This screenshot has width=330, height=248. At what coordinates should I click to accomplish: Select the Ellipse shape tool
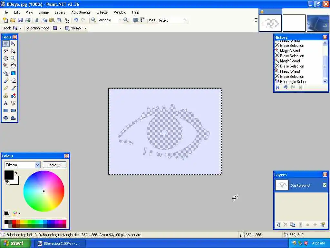(6, 118)
